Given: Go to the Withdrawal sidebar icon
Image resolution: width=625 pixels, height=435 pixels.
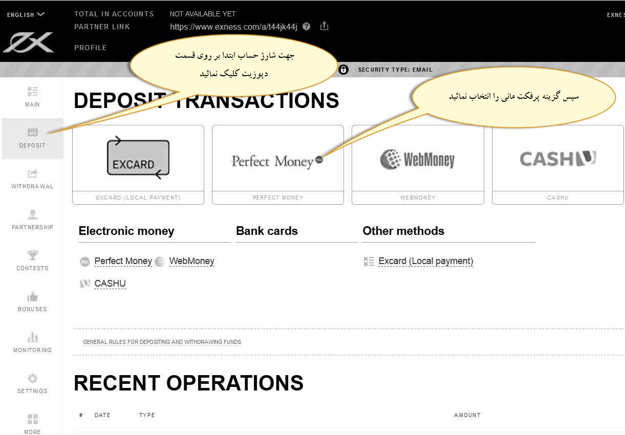Looking at the screenshot, I should click(32, 173).
